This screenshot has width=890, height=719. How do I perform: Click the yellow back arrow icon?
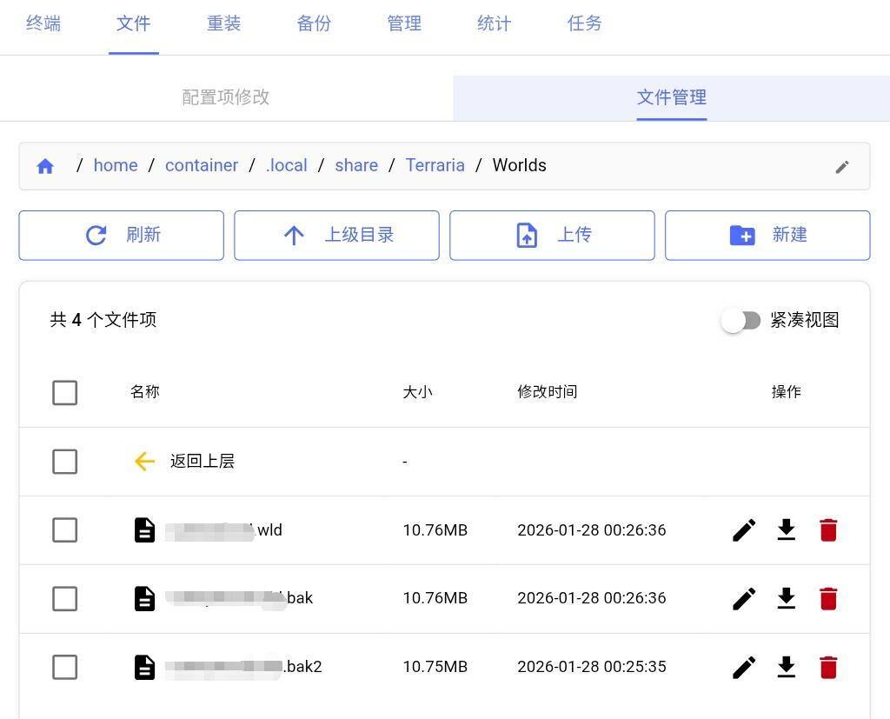[145, 461]
